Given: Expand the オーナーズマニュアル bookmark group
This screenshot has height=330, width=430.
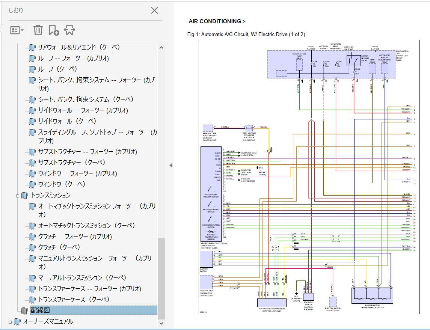Looking at the screenshot, I should click(x=11, y=322).
